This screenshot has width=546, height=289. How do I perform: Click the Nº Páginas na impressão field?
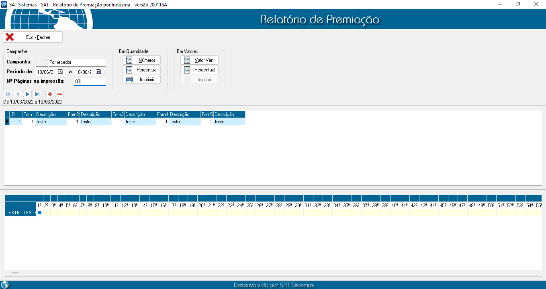90,81
